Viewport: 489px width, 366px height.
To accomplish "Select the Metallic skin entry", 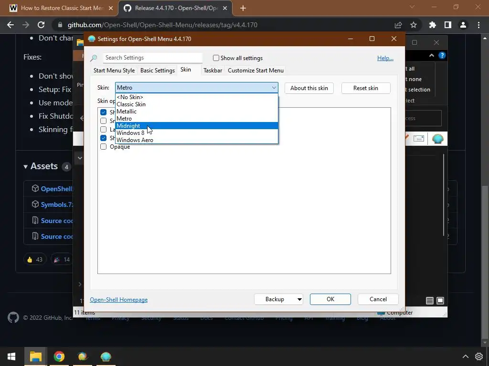I will [196, 112].
